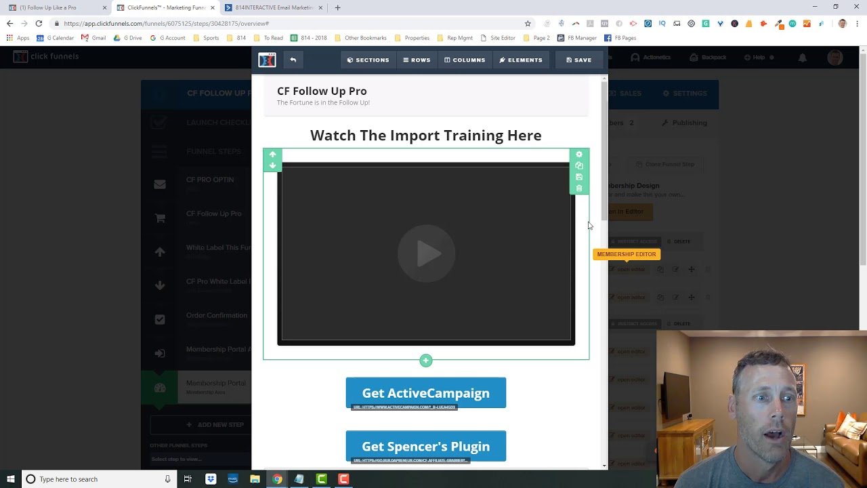Click the ClickFunnels editor logo

tap(267, 60)
